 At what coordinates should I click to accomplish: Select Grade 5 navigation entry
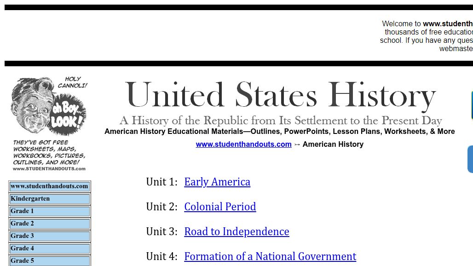(x=49, y=260)
